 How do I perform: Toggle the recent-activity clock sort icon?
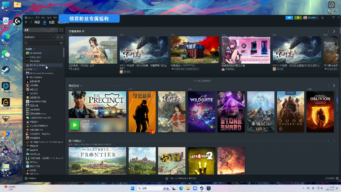(x=58, y=37)
